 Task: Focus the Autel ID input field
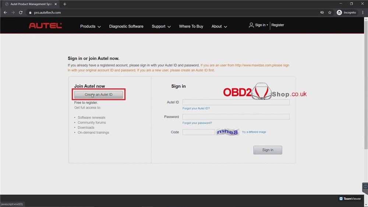pos(236,102)
